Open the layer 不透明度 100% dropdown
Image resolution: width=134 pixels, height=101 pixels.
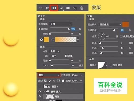click(x=81, y=75)
